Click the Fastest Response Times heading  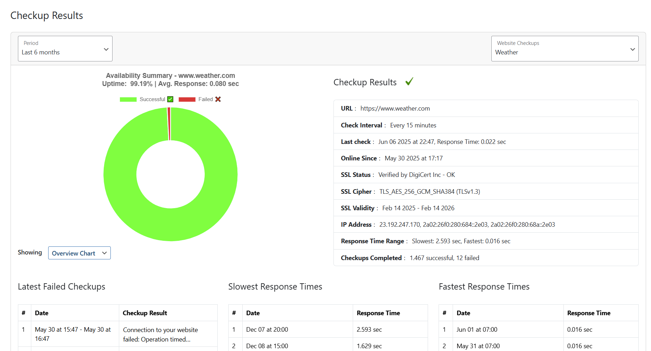coord(484,287)
